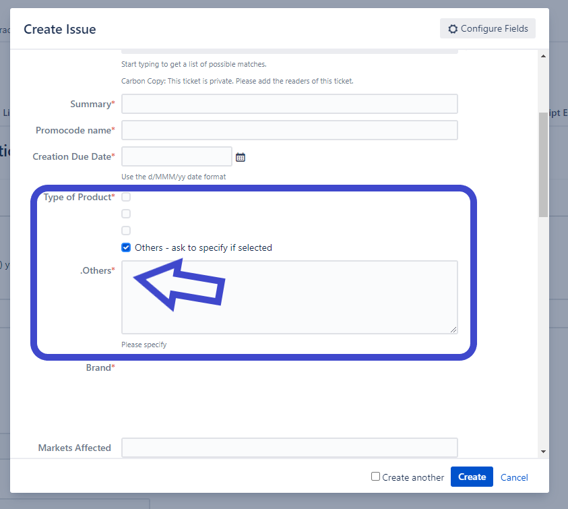Viewport: 568px width, 509px height.
Task: Tick the second Type of Product checkbox
Action: 126,214
